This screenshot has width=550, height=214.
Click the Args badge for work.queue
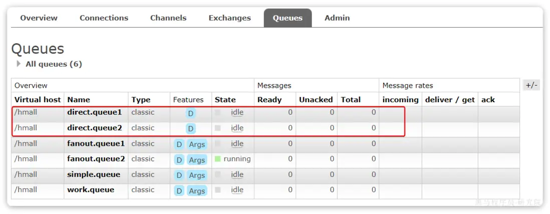tap(197, 191)
